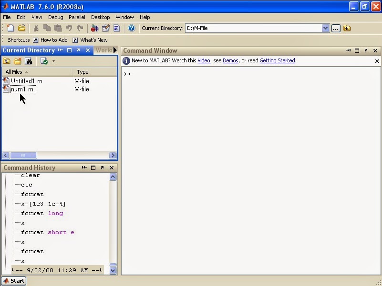This screenshot has width=382, height=286.
Task: Click the Find Files binoculars icon
Action: pyautogui.click(x=28, y=61)
